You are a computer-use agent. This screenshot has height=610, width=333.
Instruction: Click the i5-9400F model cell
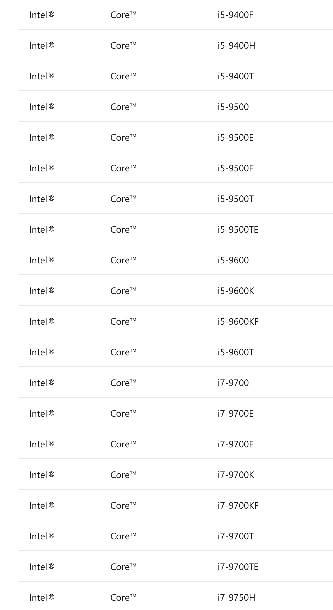click(235, 15)
